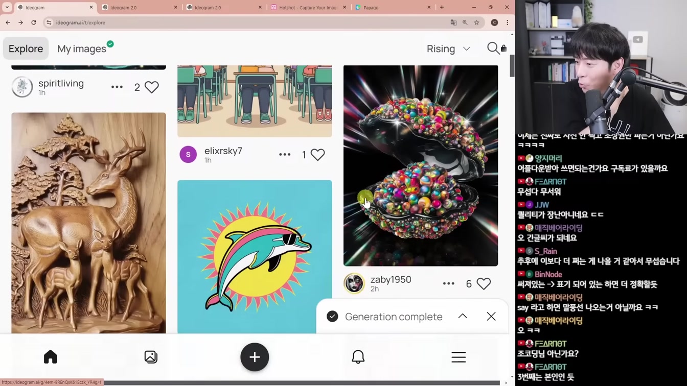The image size is (687, 386).
Task: Click the plus create button
Action: [x=255, y=357]
